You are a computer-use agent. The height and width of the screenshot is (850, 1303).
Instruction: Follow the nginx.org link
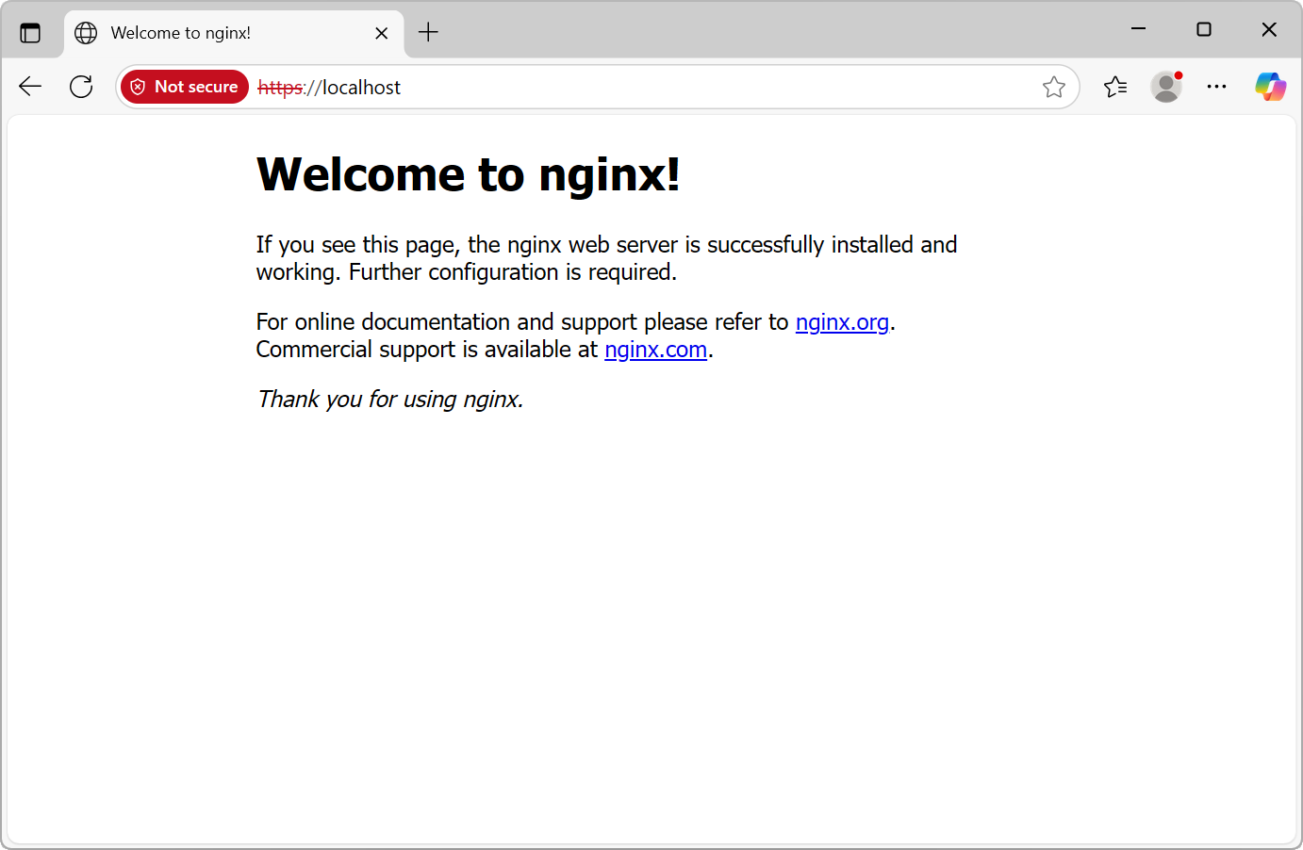pyautogui.click(x=842, y=322)
